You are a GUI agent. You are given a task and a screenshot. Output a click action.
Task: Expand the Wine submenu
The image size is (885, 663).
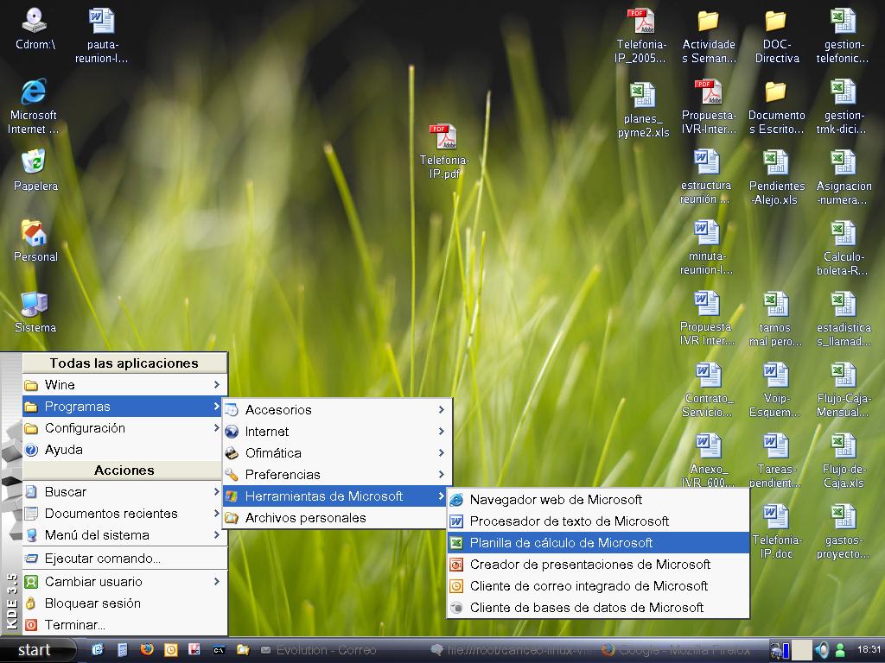pyautogui.click(x=124, y=384)
